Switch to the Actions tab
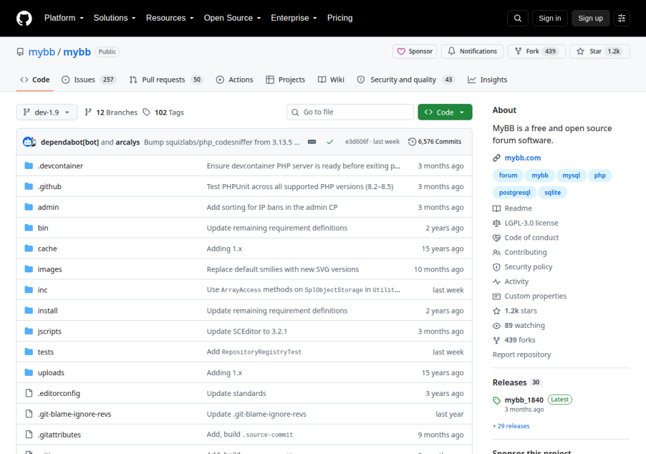The image size is (646, 454). [235, 79]
